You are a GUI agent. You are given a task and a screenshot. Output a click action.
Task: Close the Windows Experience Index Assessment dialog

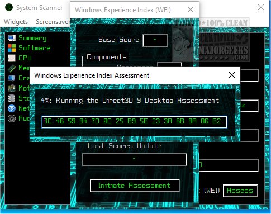pyautogui.click(x=232, y=75)
